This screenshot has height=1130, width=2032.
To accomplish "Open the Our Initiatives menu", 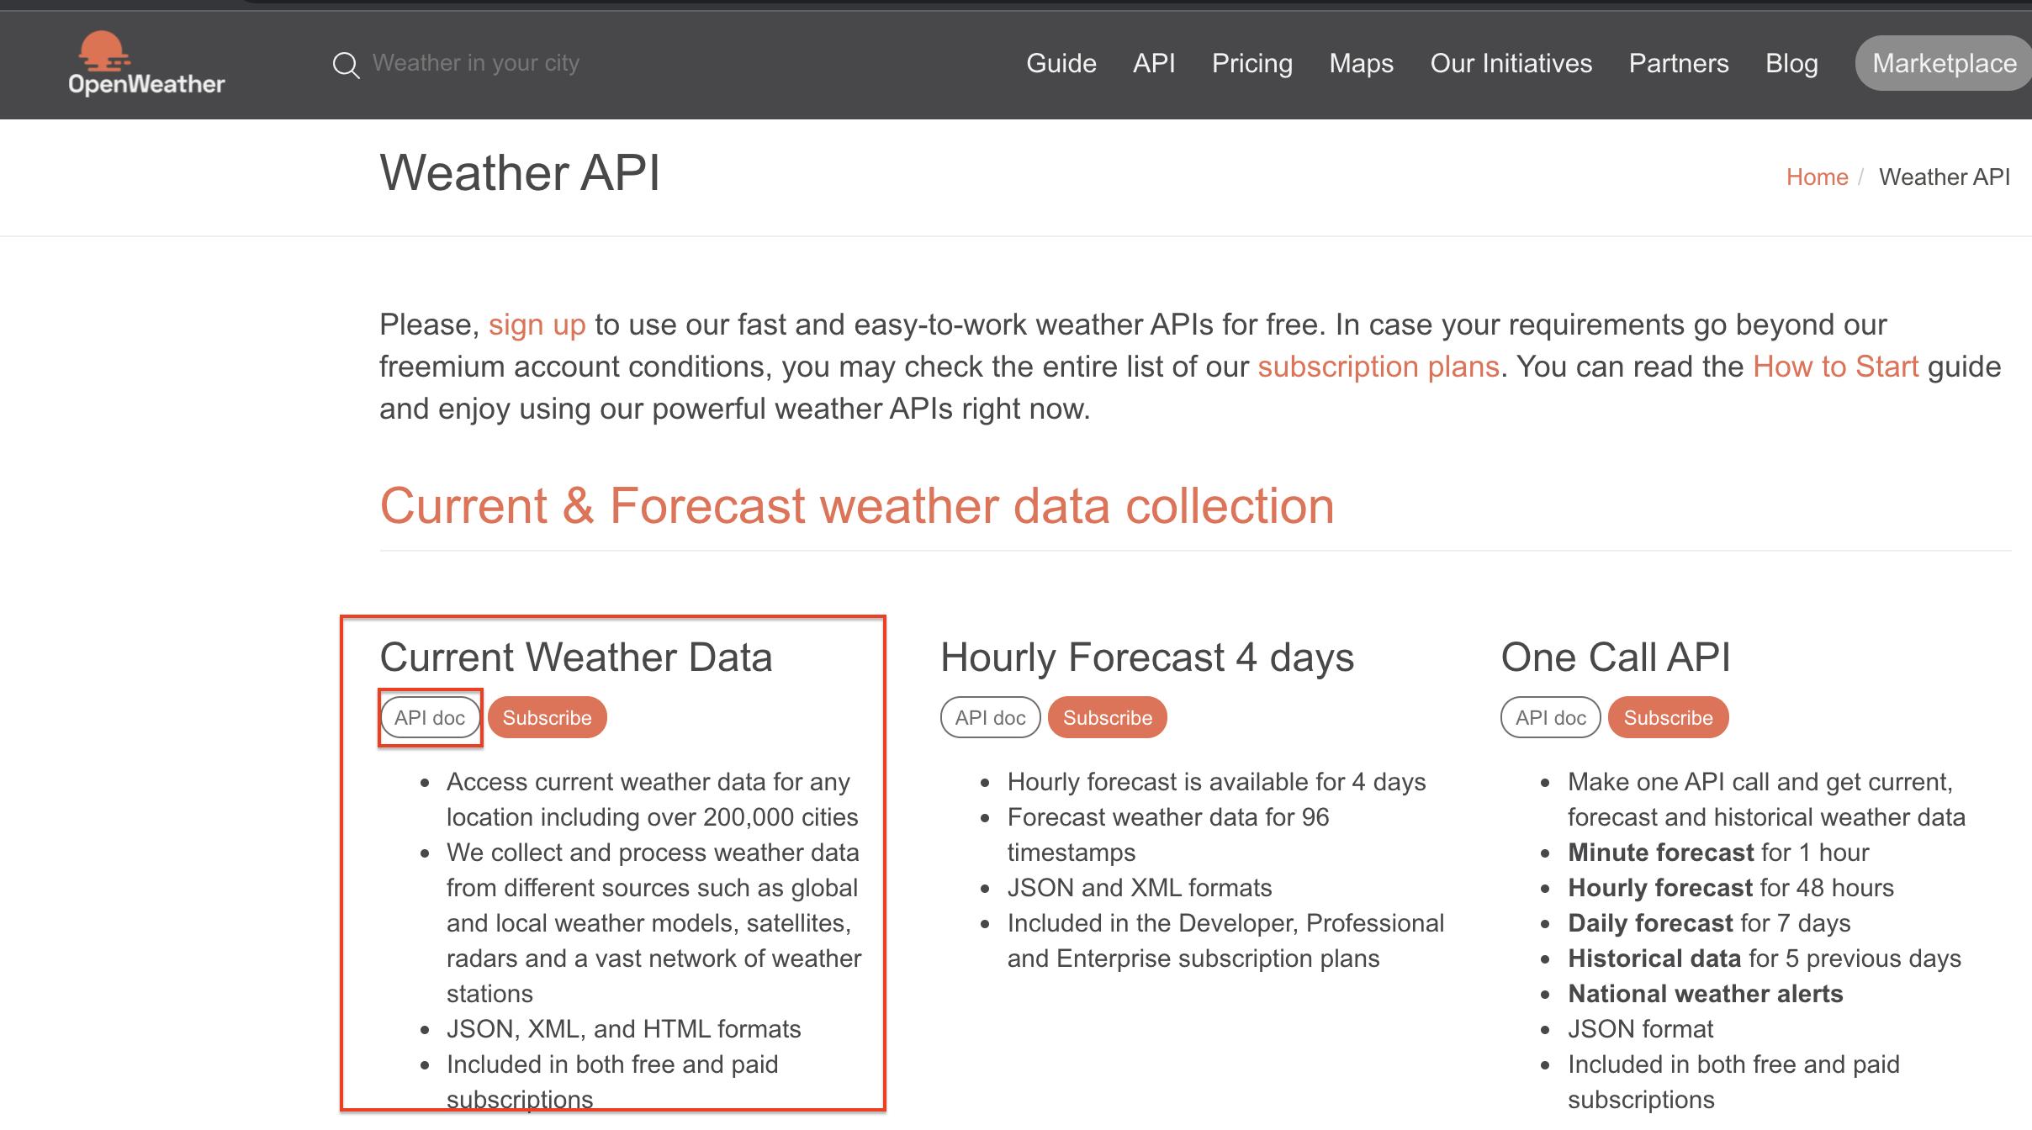I will point(1511,63).
